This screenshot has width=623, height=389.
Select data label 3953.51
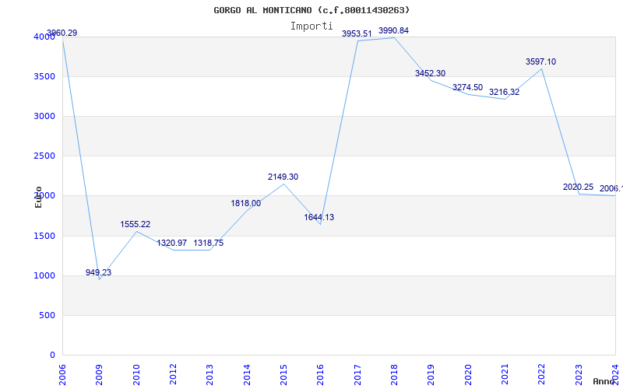[357, 33]
